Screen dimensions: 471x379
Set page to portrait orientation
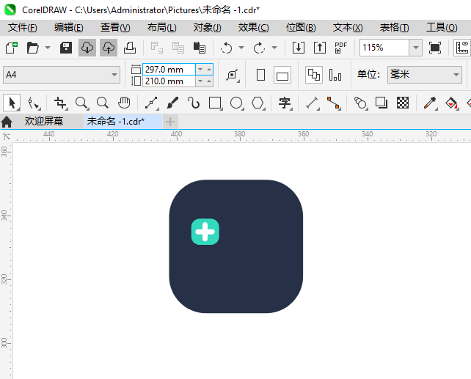260,75
